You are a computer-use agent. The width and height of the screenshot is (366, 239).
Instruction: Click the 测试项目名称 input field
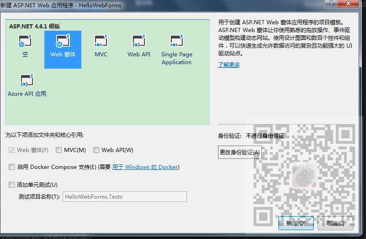(x=125, y=197)
